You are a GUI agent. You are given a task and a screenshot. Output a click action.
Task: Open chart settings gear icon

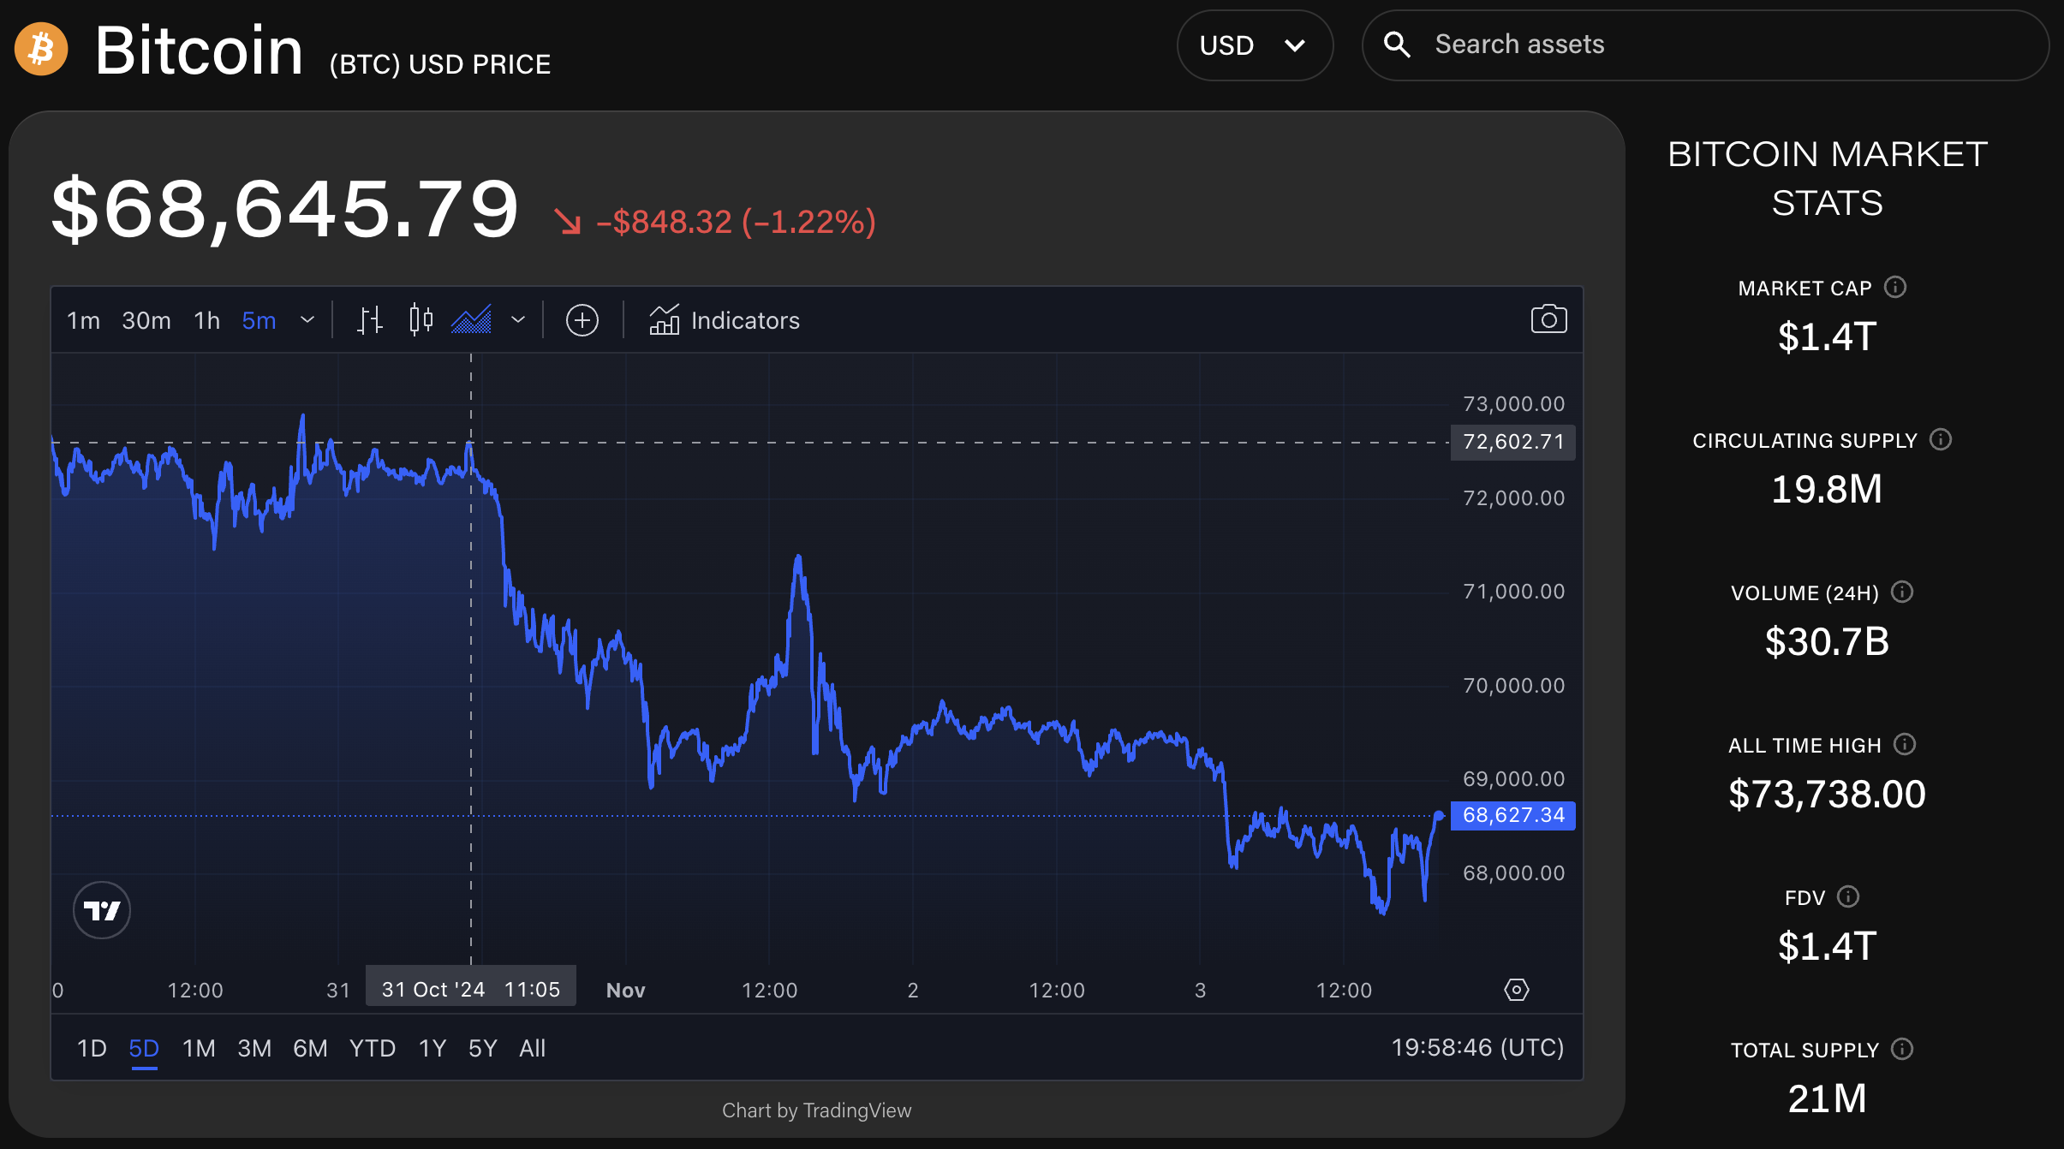click(x=1516, y=990)
